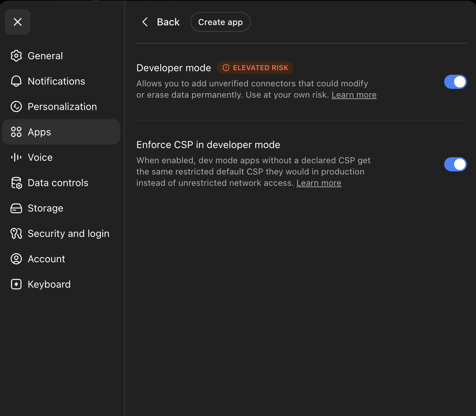Click the Account person icon
This screenshot has height=416, width=476.
tap(16, 259)
